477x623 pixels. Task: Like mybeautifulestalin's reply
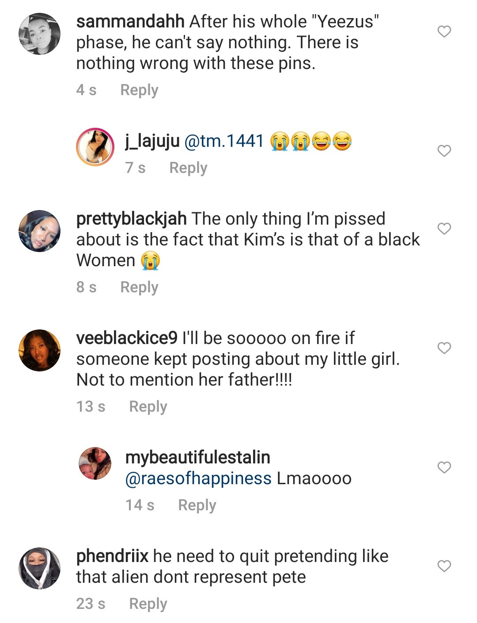click(x=444, y=467)
